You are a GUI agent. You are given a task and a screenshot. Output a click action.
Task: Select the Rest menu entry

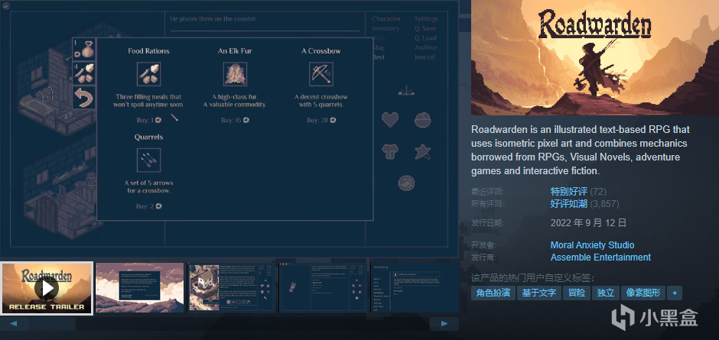379,57
